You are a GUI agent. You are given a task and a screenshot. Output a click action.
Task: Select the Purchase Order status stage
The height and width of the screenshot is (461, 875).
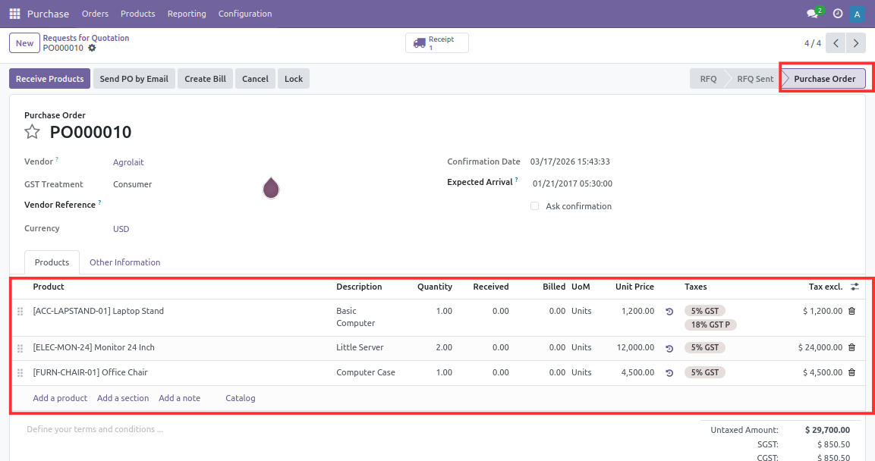click(824, 79)
